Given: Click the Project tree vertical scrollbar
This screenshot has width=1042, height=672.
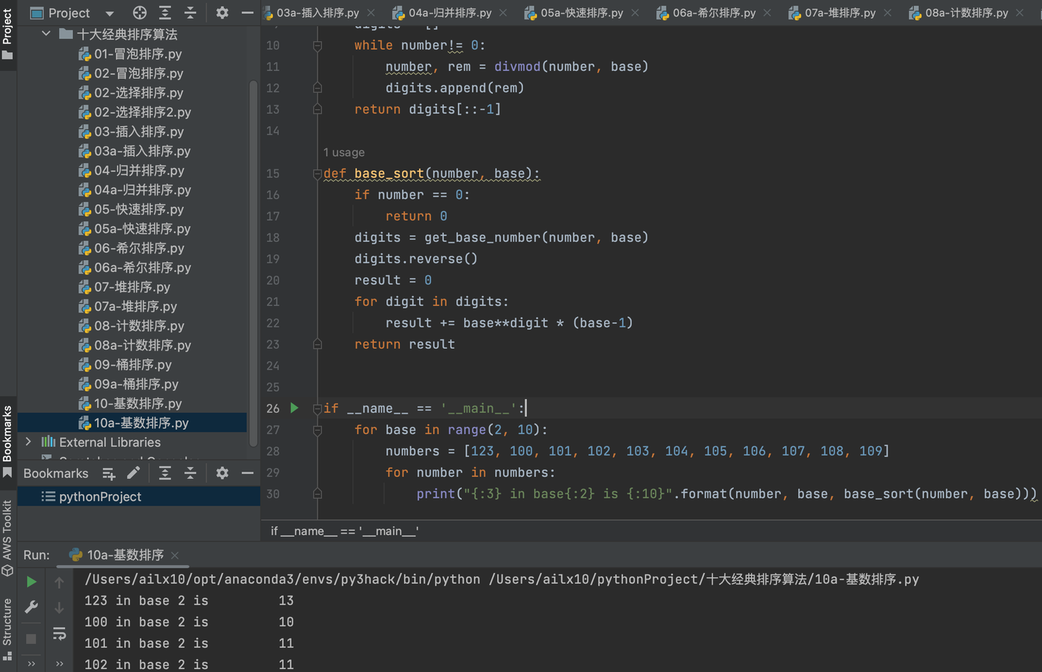Looking at the screenshot, I should tap(253, 263).
